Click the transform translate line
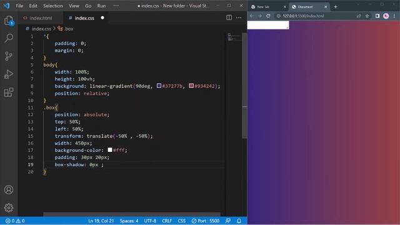 [x=104, y=136]
